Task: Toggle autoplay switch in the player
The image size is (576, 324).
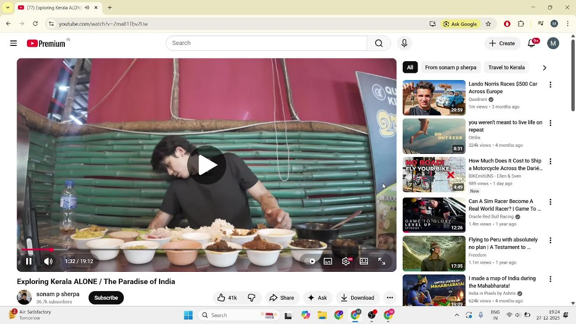Action: point(311,261)
